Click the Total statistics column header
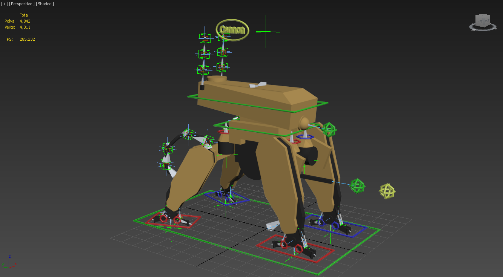Image resolution: width=503 pixels, height=277 pixels. coord(24,15)
